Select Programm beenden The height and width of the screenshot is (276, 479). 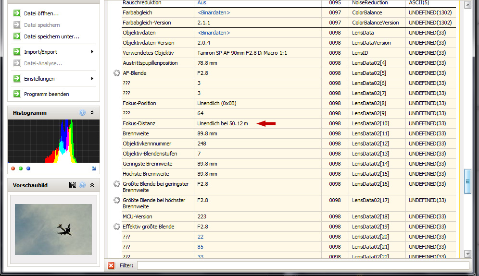pos(47,94)
